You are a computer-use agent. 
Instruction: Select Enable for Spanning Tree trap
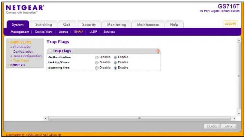[x=115, y=68]
